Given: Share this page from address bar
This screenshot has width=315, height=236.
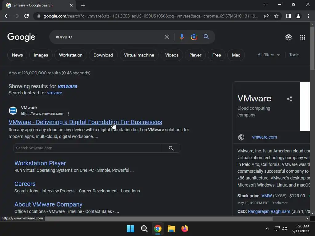Looking at the screenshot, I should pyautogui.click(x=266, y=16).
